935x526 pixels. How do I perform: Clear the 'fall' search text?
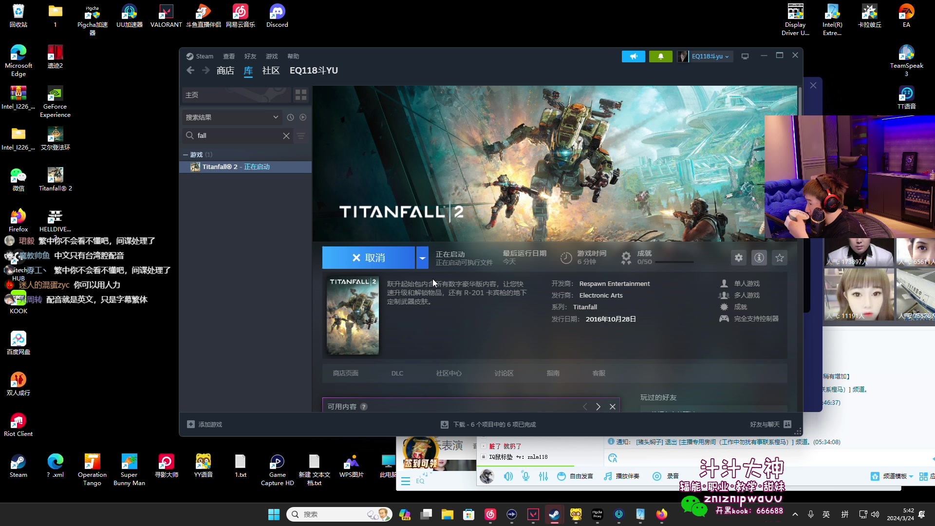[x=286, y=136]
